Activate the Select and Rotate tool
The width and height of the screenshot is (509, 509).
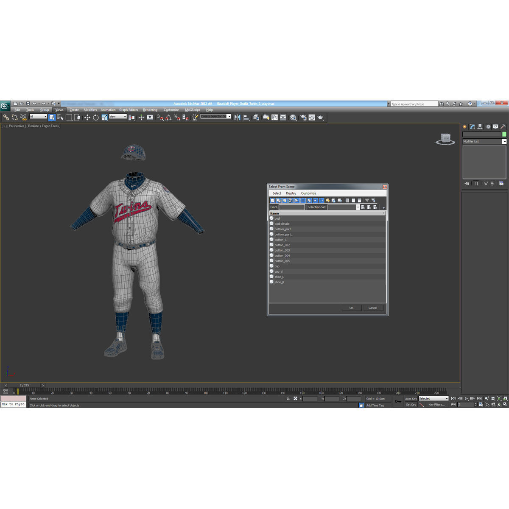pyautogui.click(x=96, y=117)
